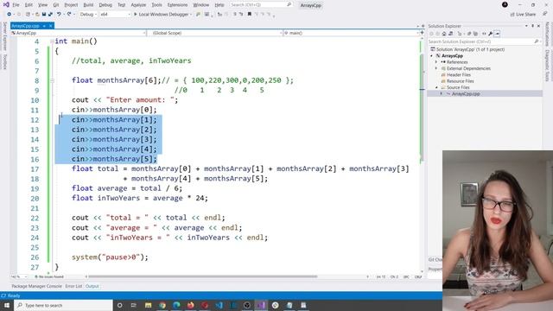Click the Search Solution Explorer field

tap(484, 41)
